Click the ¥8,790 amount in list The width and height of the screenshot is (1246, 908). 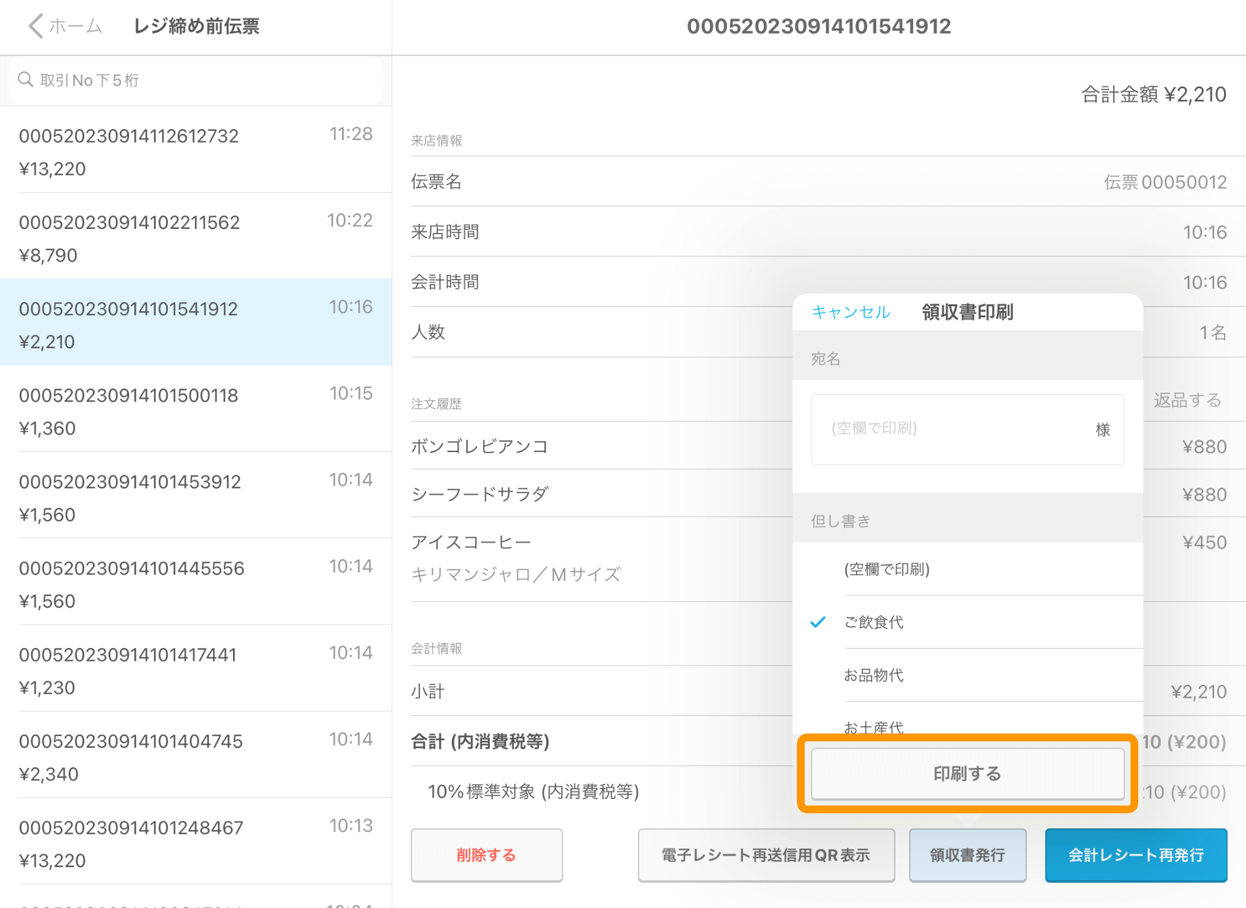pyautogui.click(x=48, y=255)
